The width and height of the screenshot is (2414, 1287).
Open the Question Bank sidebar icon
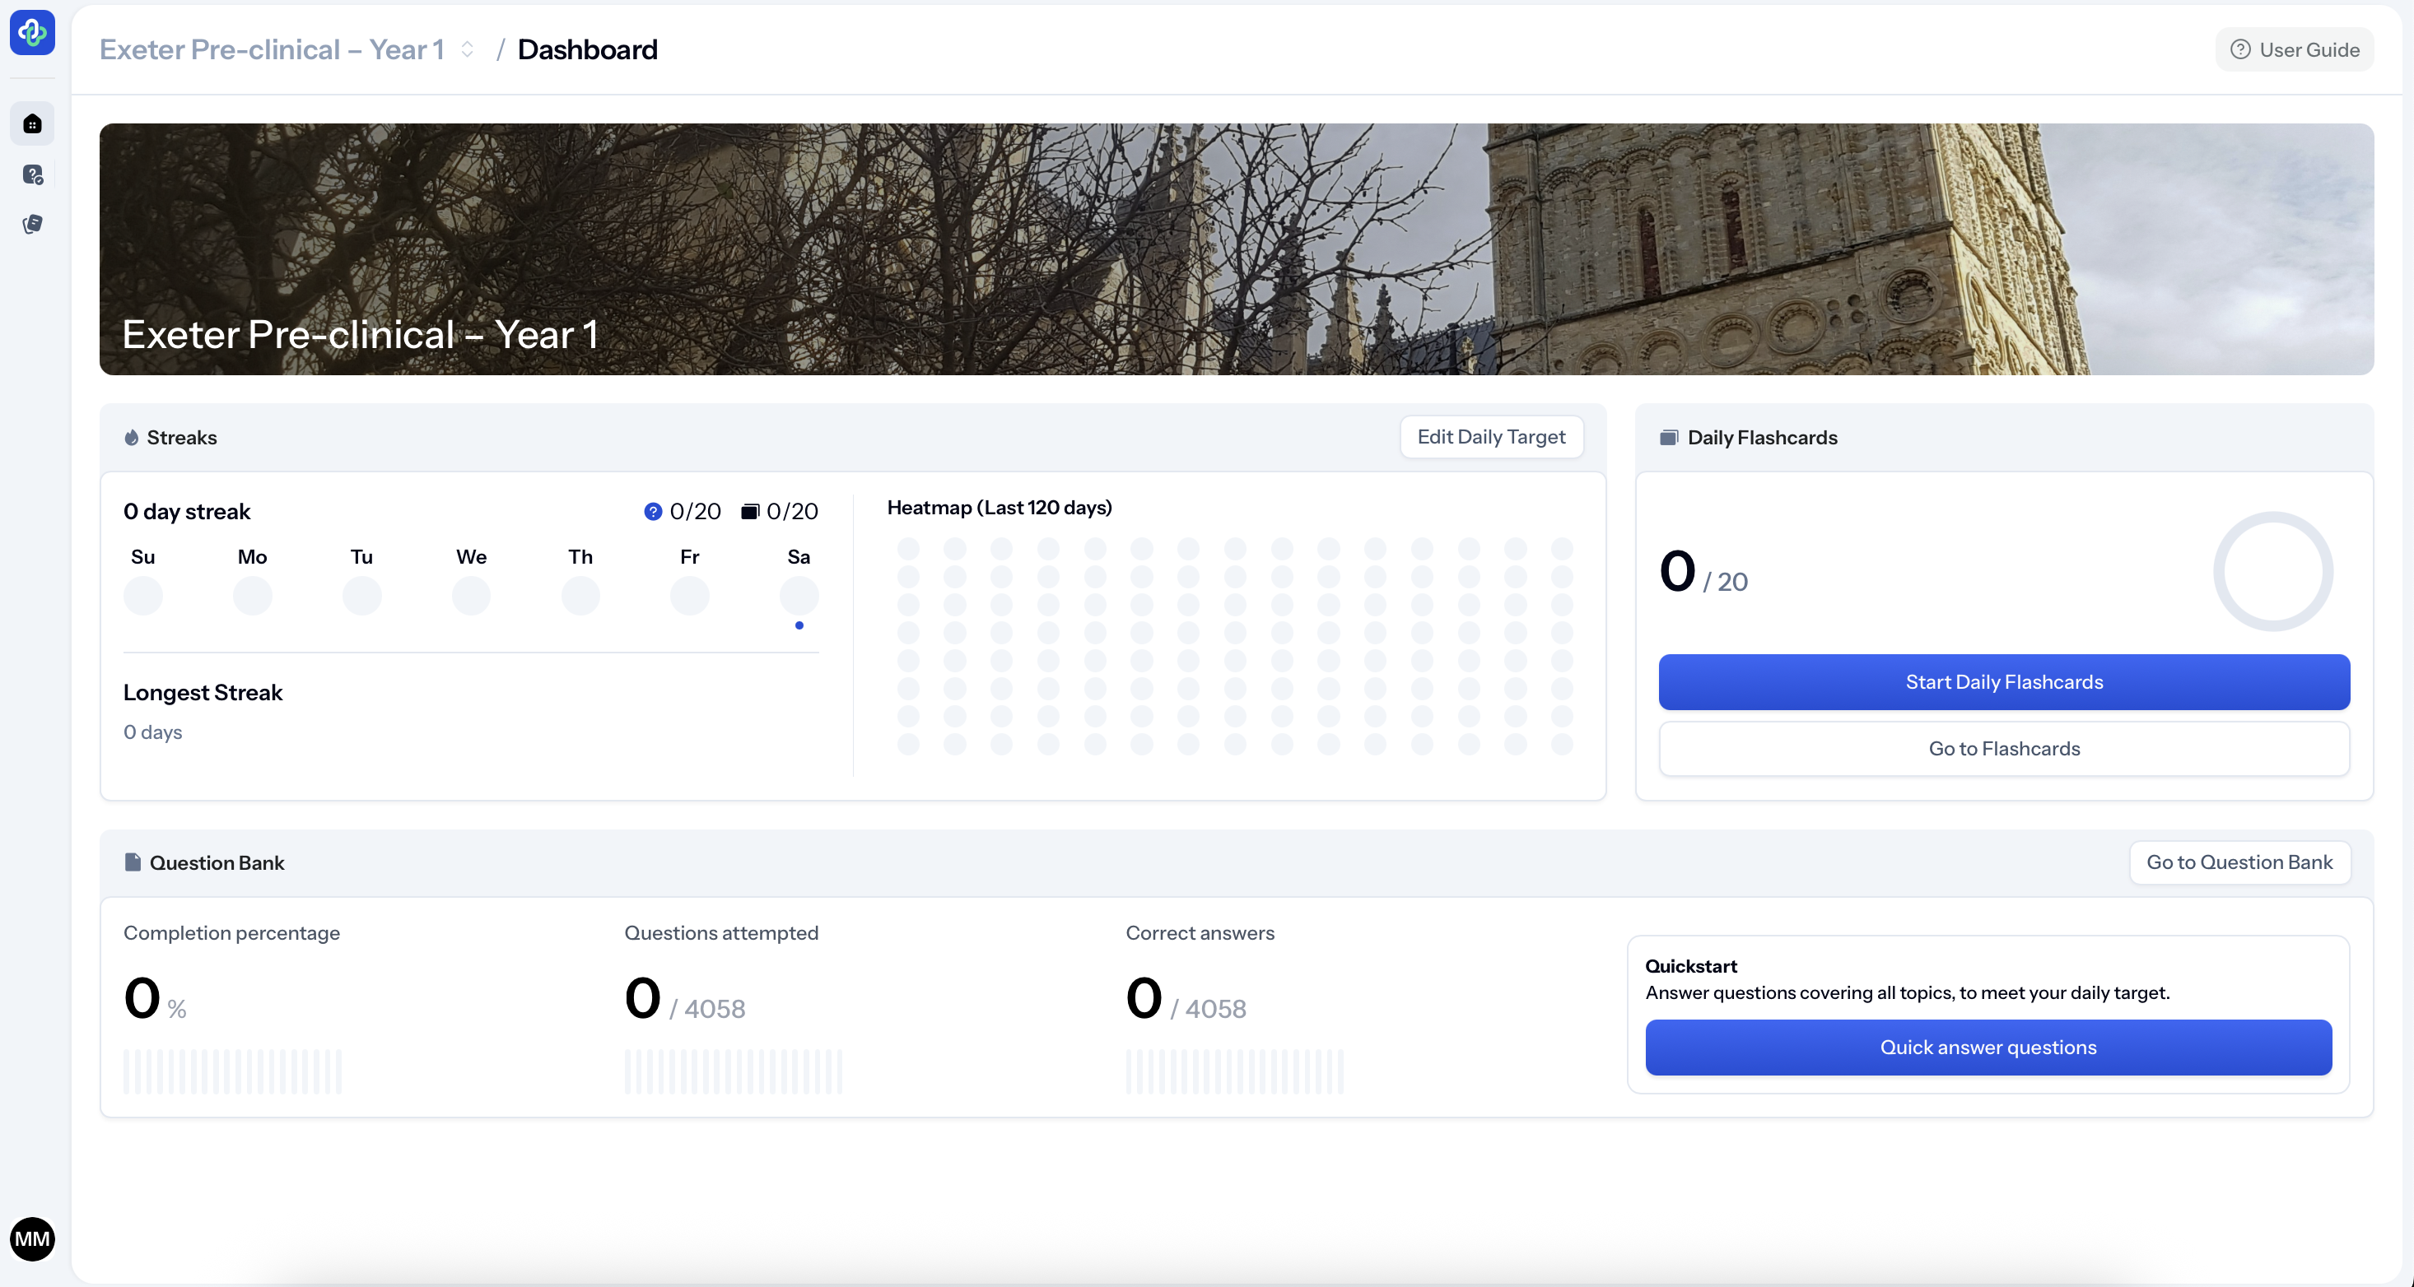tap(32, 174)
